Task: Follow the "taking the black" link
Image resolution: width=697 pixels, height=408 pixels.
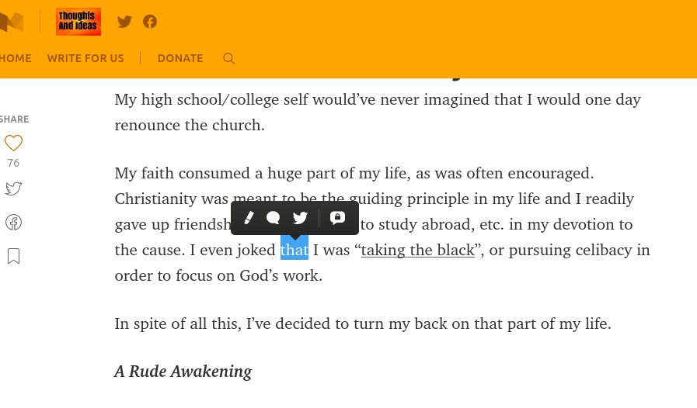Action: [x=417, y=250]
